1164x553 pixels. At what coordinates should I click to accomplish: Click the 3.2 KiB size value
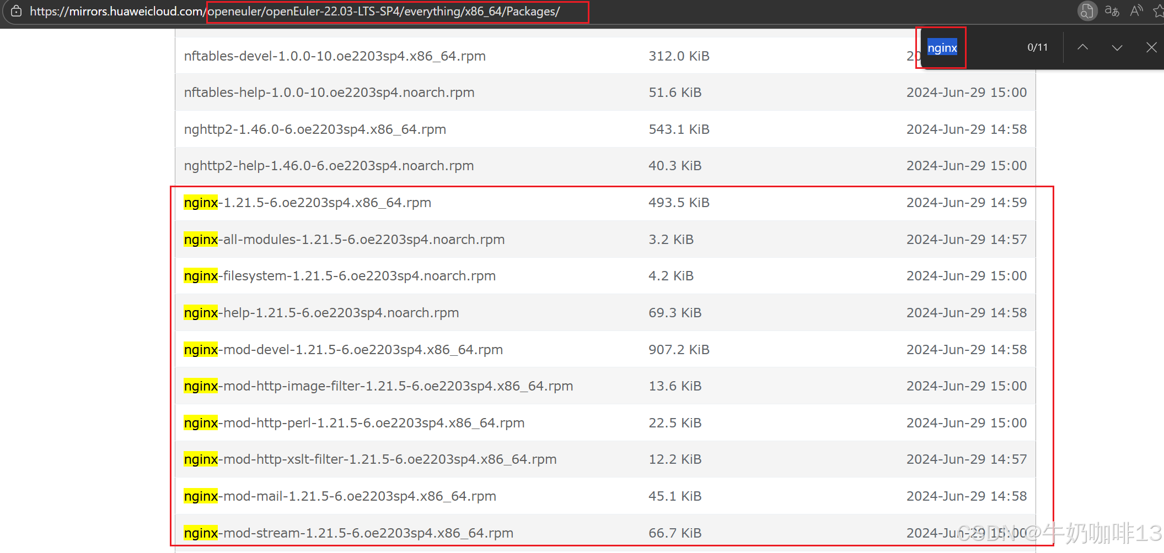coord(671,240)
